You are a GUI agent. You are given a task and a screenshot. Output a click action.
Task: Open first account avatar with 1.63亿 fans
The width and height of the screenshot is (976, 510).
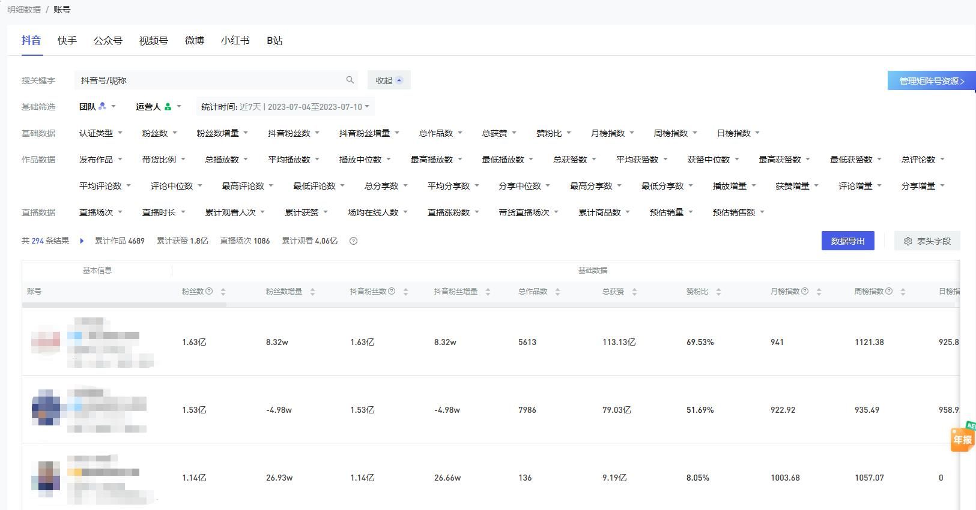(x=46, y=341)
